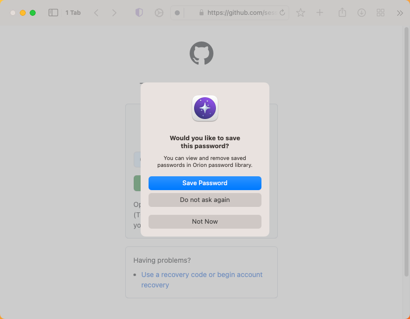Navigate forward using the right chevron
This screenshot has height=319, width=410.
click(x=115, y=12)
